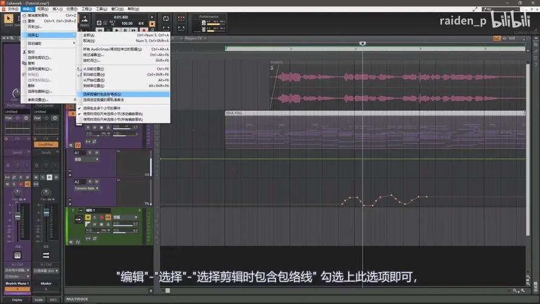Image resolution: width=540 pixels, height=304 pixels.
Task: Open the 剪辑 edit filter dropdown
Action: click(x=125, y=217)
